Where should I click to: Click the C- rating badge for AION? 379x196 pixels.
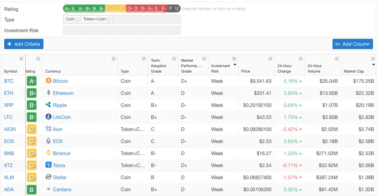click(31, 130)
